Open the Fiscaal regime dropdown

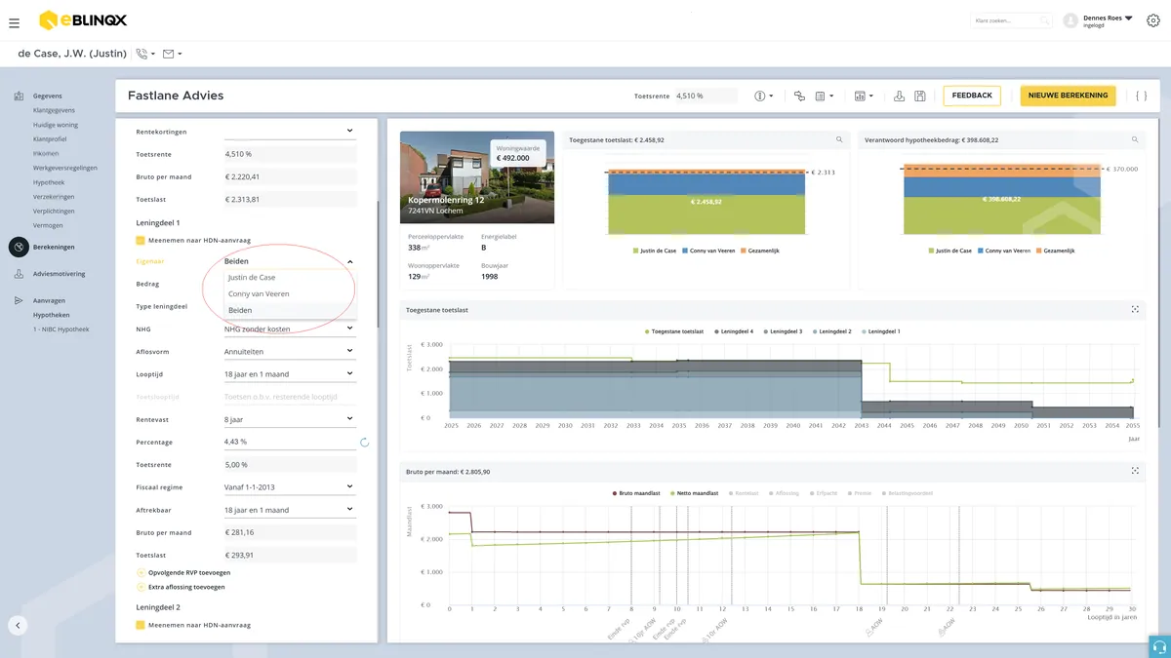pyautogui.click(x=290, y=487)
